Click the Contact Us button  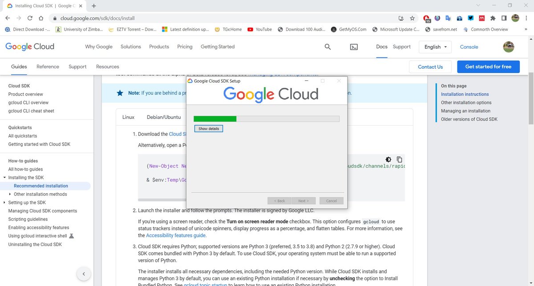[430, 67]
